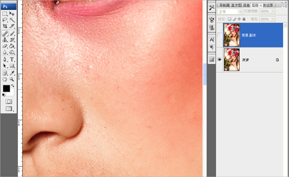Toggle Quick Mask mode
Viewport: 289px width, 177px height.
pyautogui.click(x=8, y=101)
